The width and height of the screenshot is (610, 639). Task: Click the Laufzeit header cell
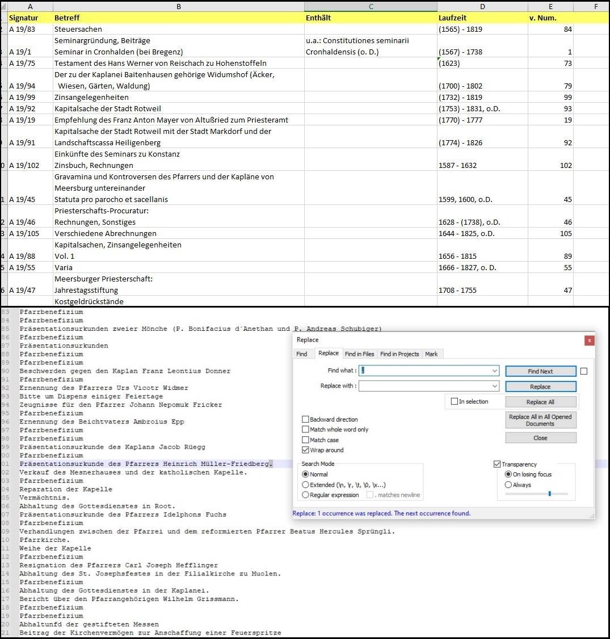click(482, 18)
